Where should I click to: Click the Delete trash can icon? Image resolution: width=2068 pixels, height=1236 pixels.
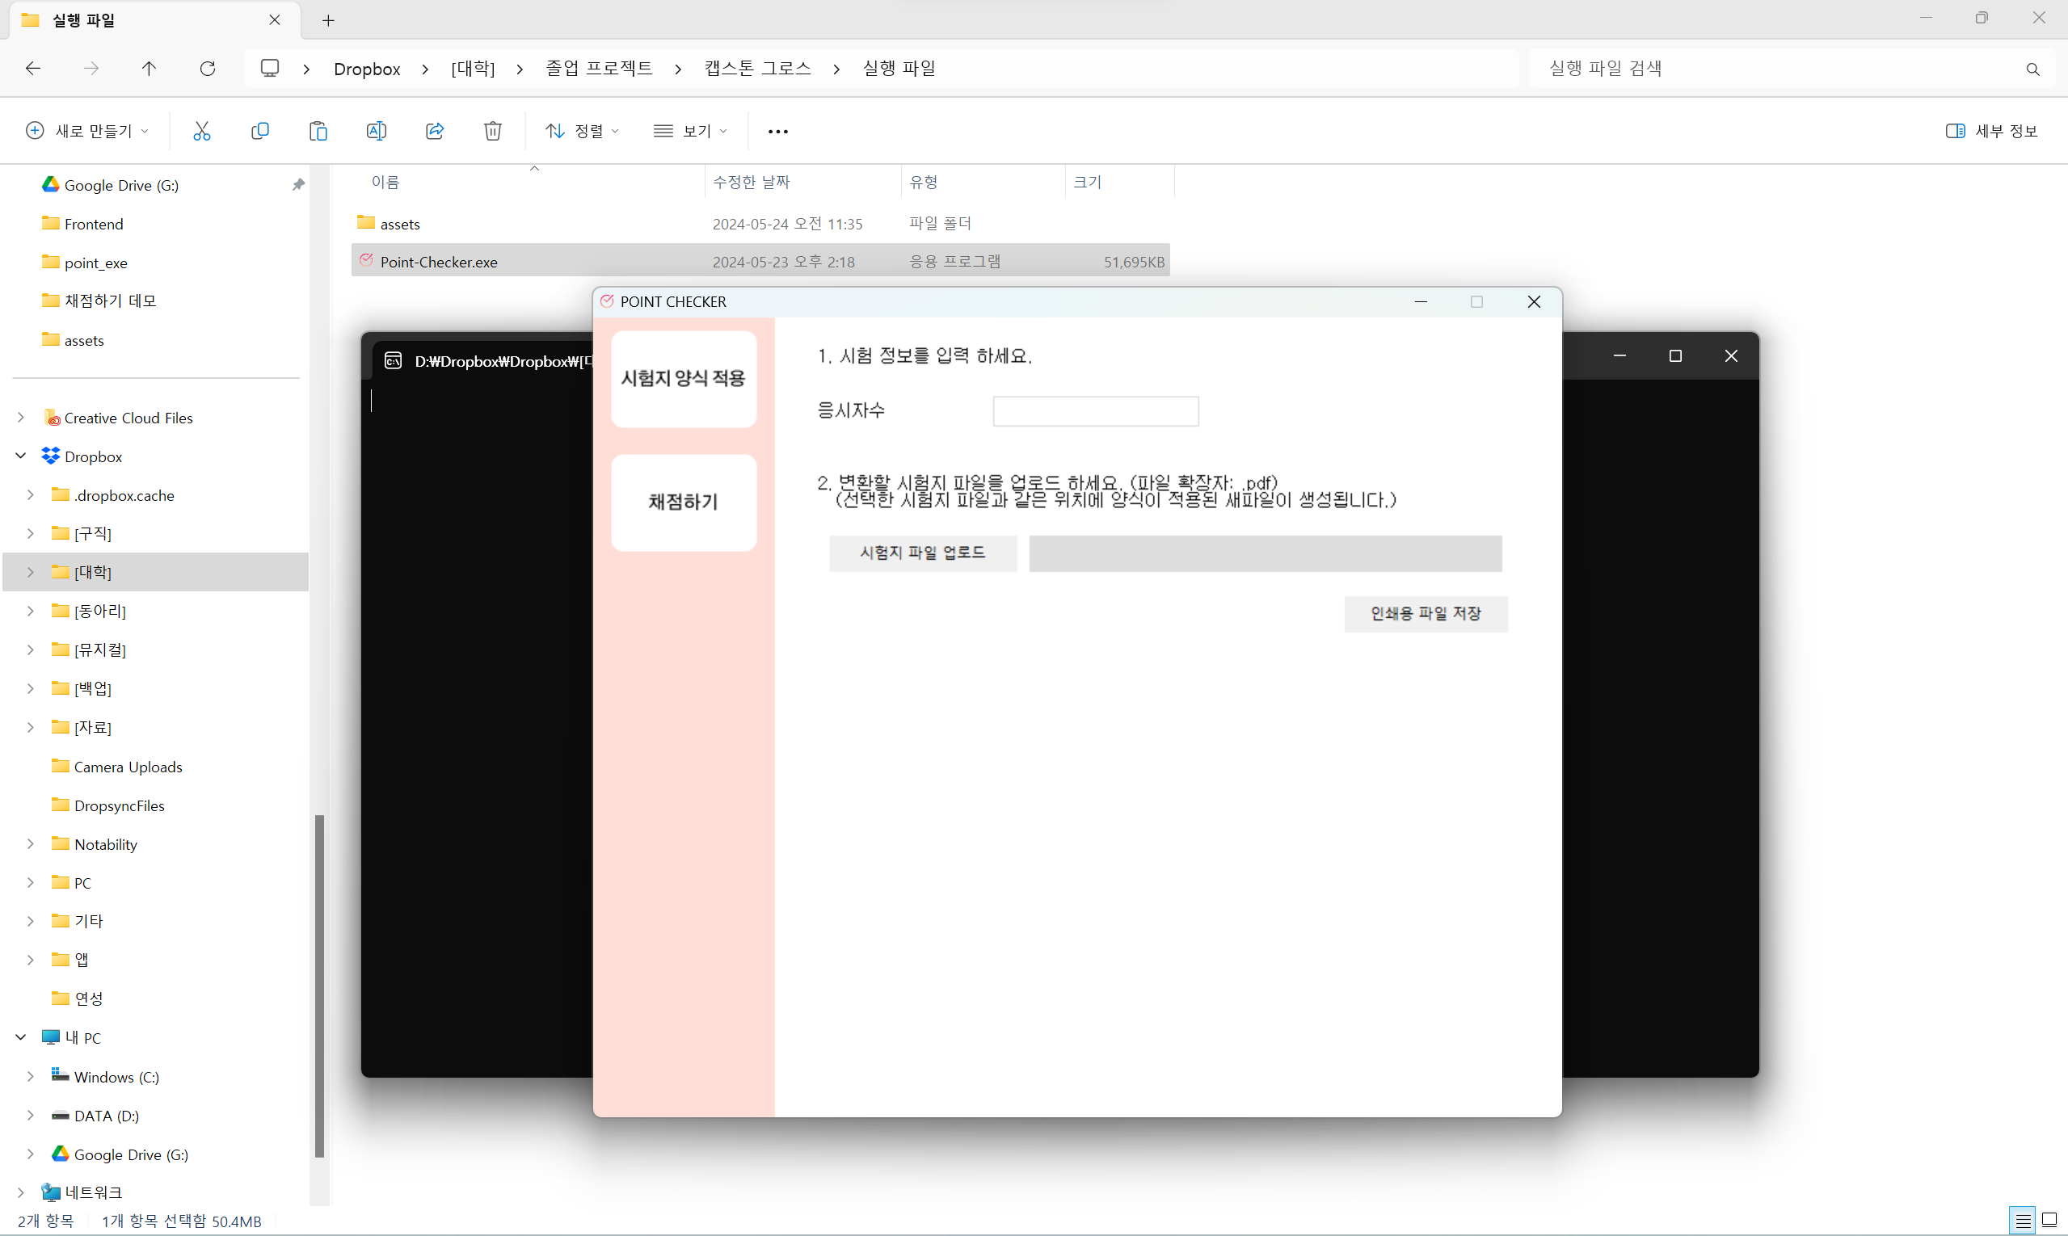coord(493,131)
